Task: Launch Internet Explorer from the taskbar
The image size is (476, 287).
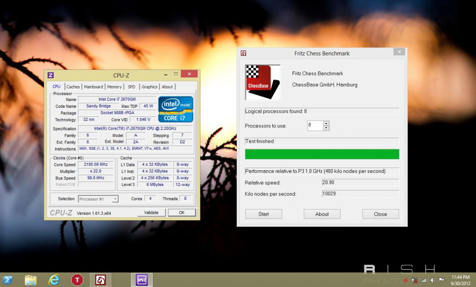Action: 54,280
